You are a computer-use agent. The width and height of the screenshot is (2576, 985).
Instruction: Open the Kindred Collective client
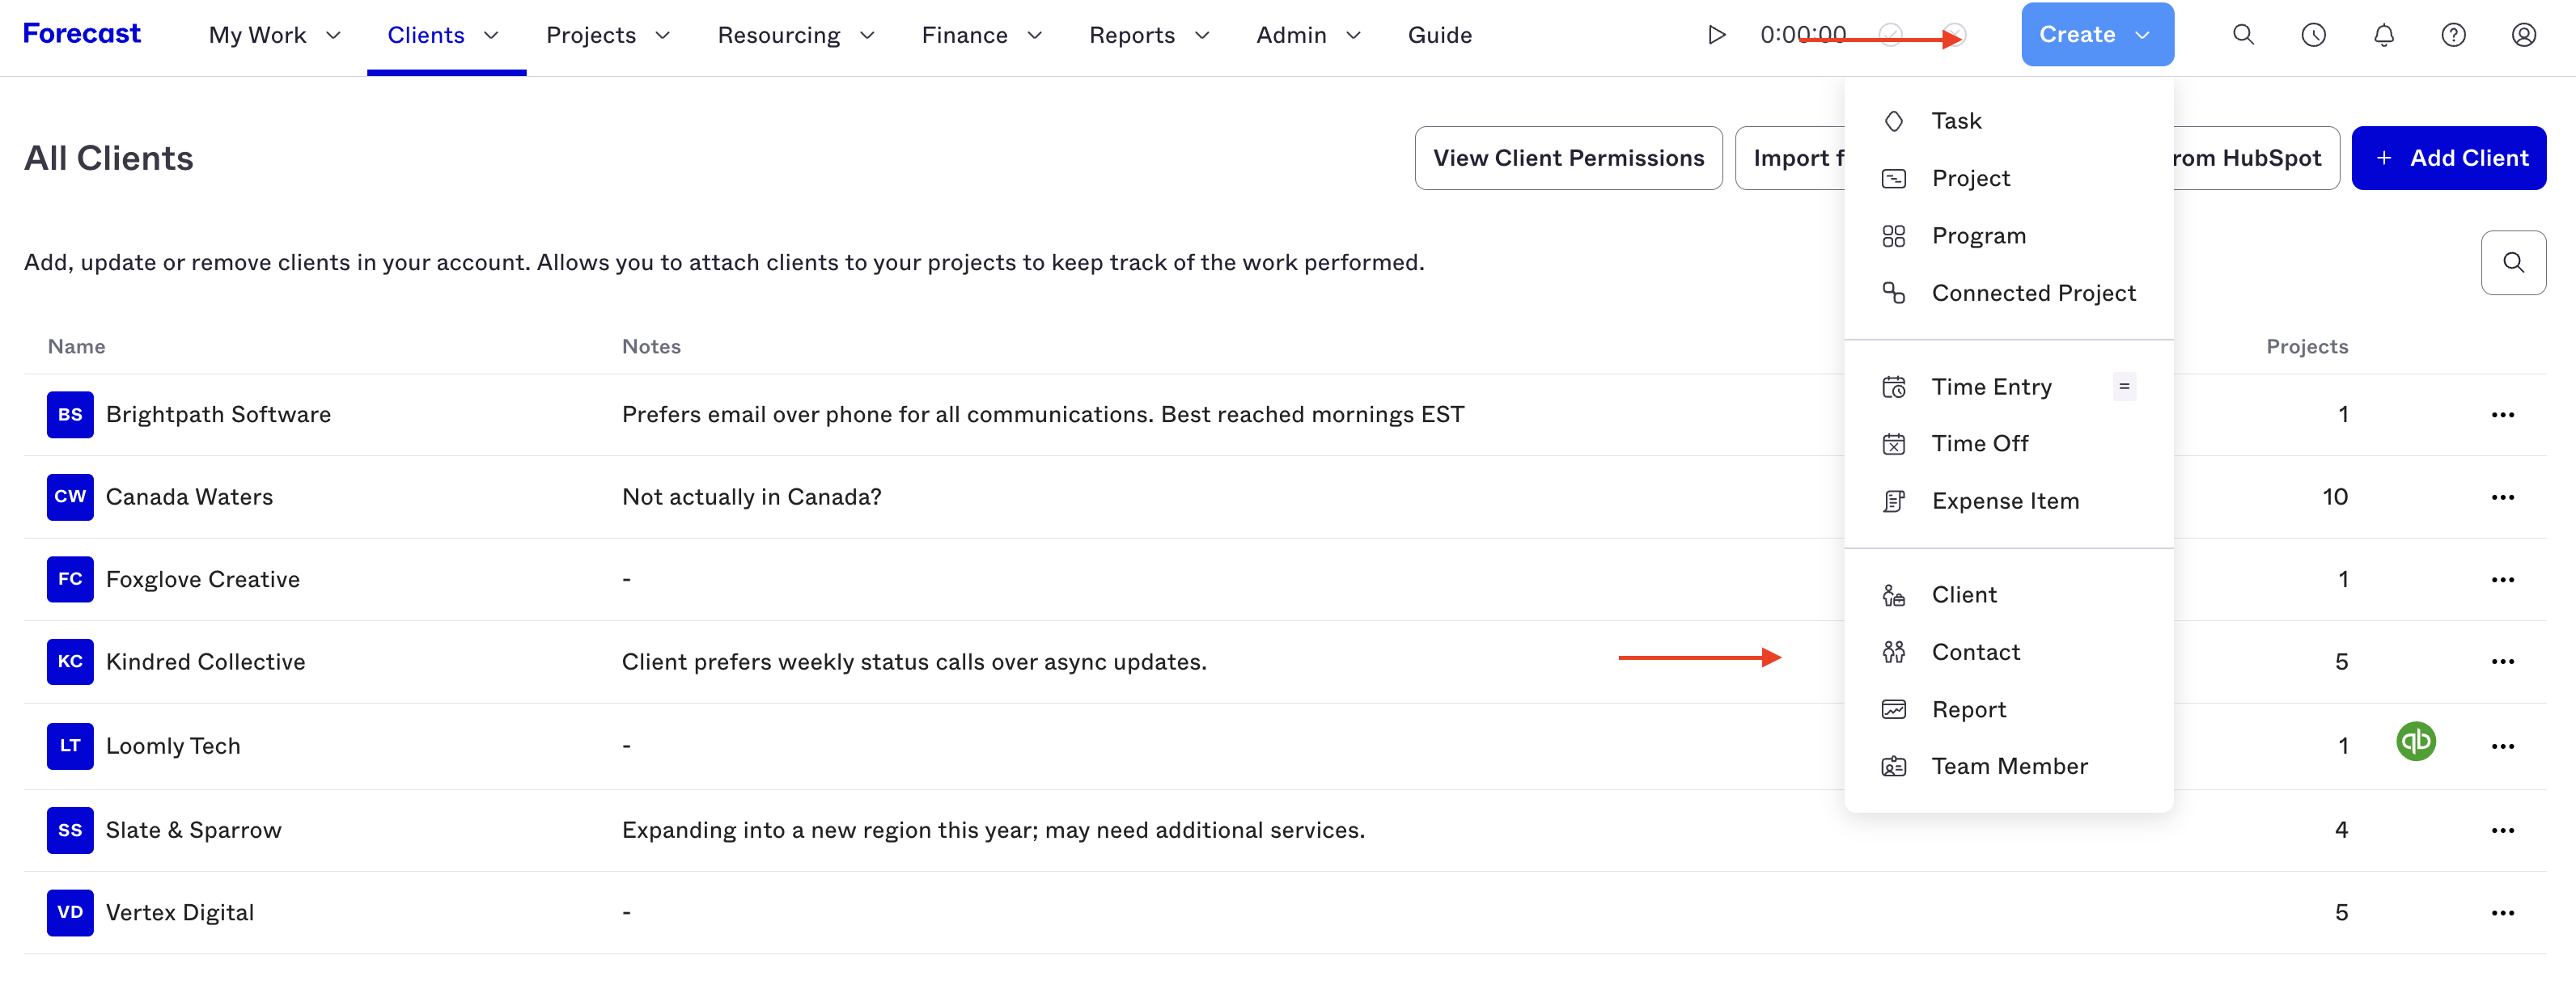205,661
